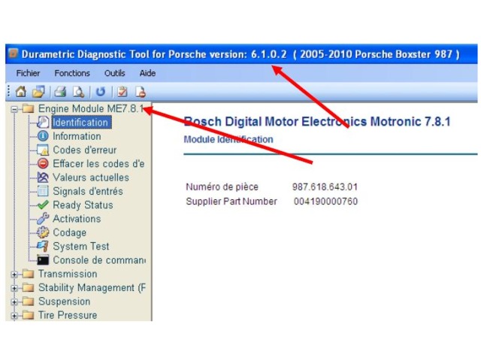Click the checkmark clipboard toolbar icon
Screen dimensions: 481x361
[123, 92]
